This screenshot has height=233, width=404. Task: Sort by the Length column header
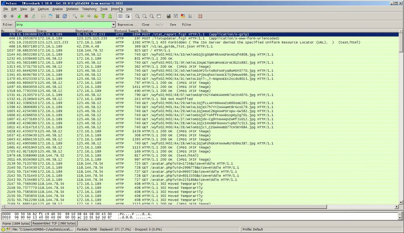134,31
